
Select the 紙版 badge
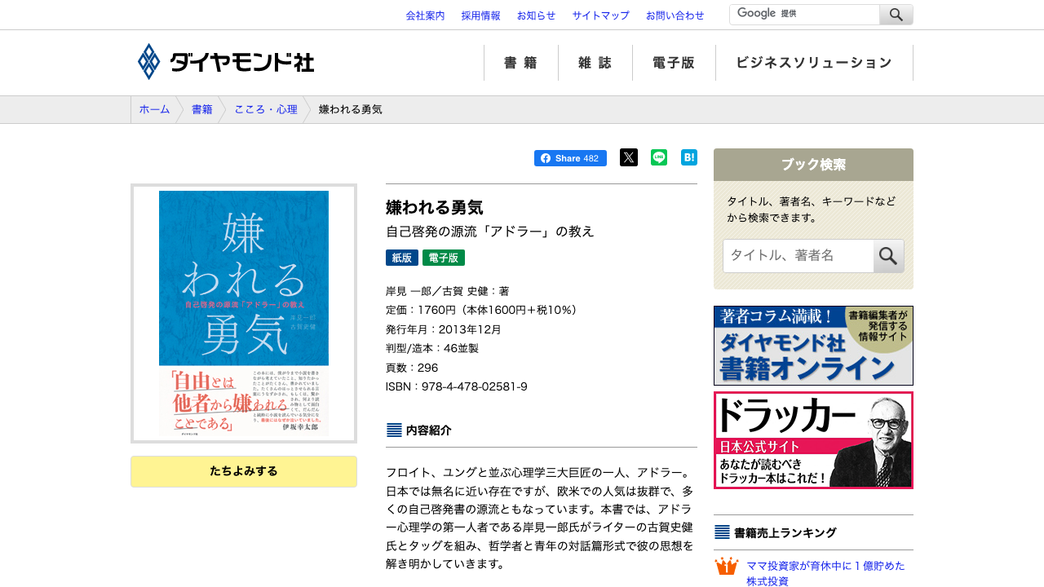click(x=402, y=258)
